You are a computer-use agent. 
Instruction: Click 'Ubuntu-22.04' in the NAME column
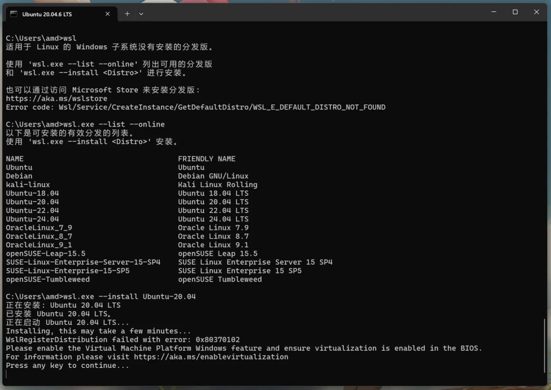coord(32,211)
